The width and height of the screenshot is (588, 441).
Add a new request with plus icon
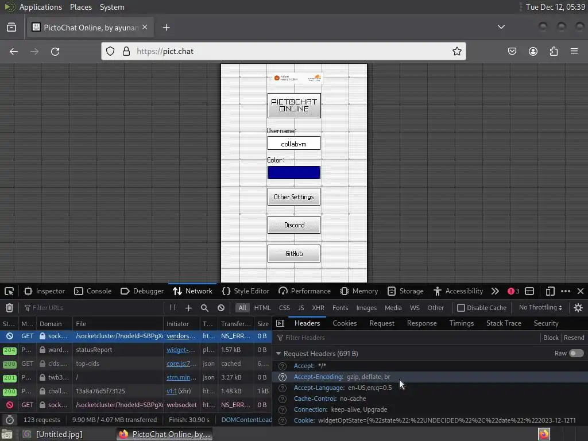point(188,308)
